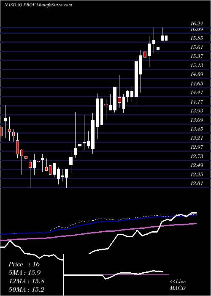Click the 12MA : 15.8 readout
This screenshot has width=211, height=296.
(26, 281)
